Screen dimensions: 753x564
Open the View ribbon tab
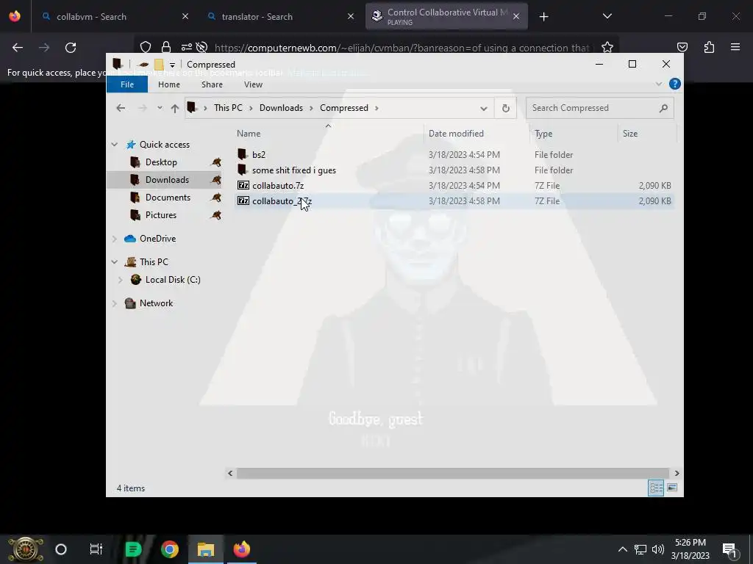pos(253,84)
